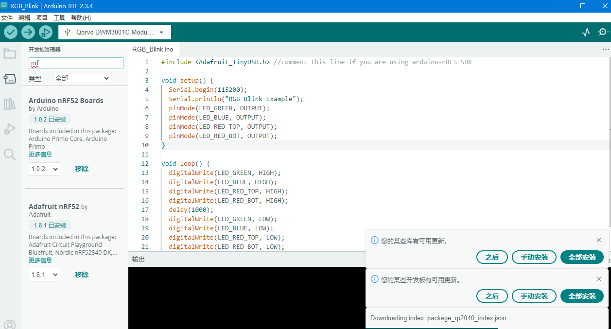Open version dropdown 1.0.2 for Arduino nRF52 Boards
The image size is (611, 329).
(x=44, y=169)
